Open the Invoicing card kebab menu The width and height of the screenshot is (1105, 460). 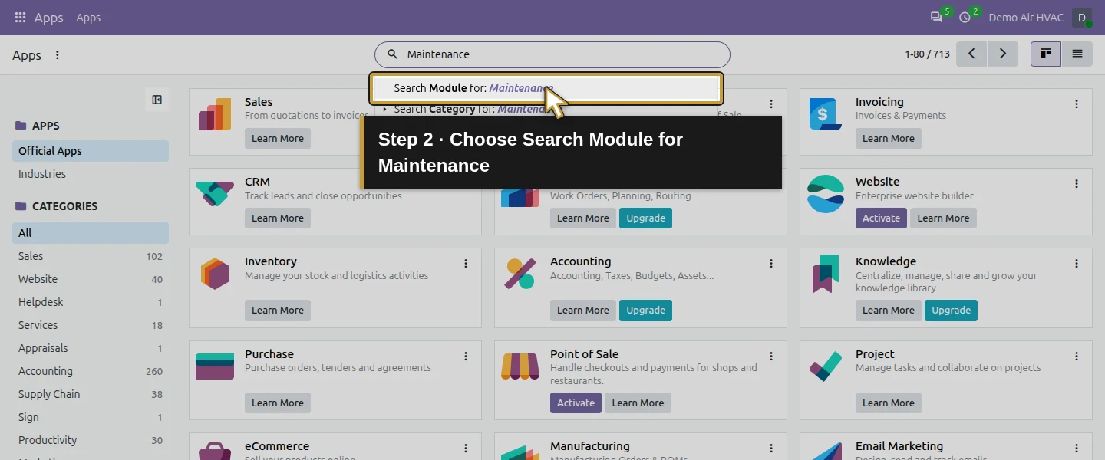point(1077,104)
